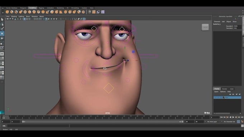Toggle visibility V of the display layer
Image resolution: width=244 pixels, height=137 pixels.
click(x=215, y=98)
